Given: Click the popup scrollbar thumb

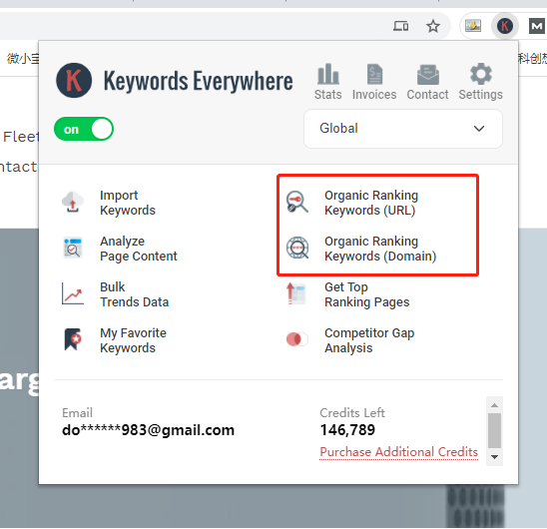Looking at the screenshot, I should (x=494, y=430).
